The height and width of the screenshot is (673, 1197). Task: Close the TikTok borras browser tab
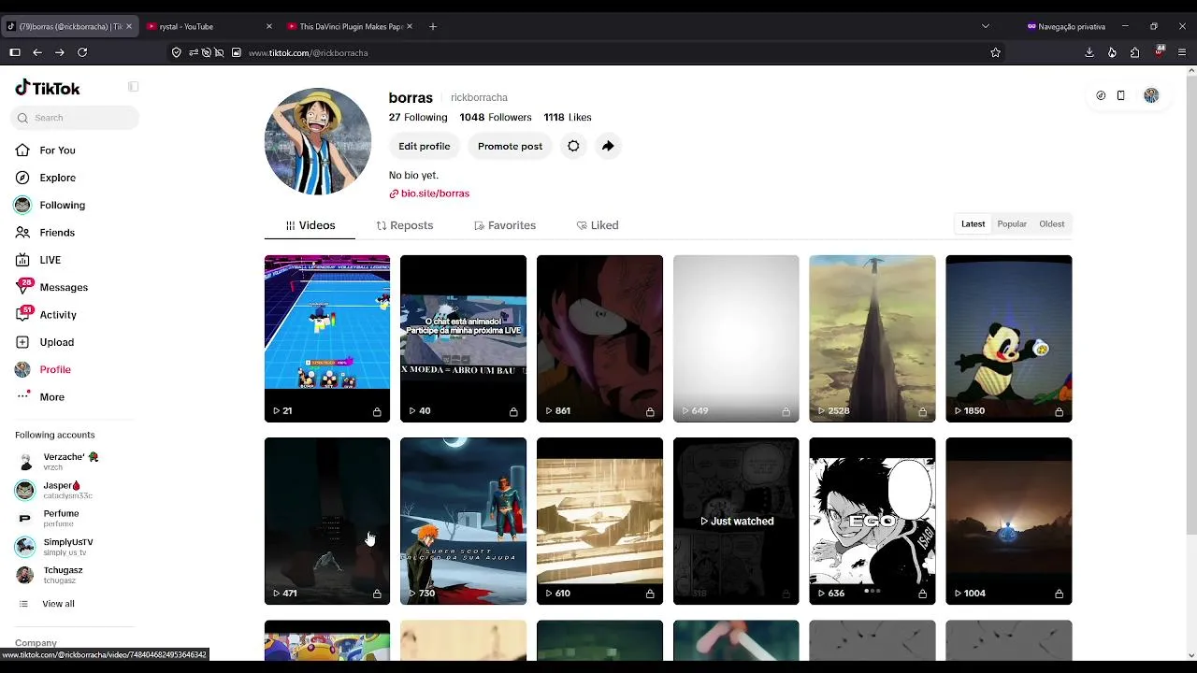(129, 26)
